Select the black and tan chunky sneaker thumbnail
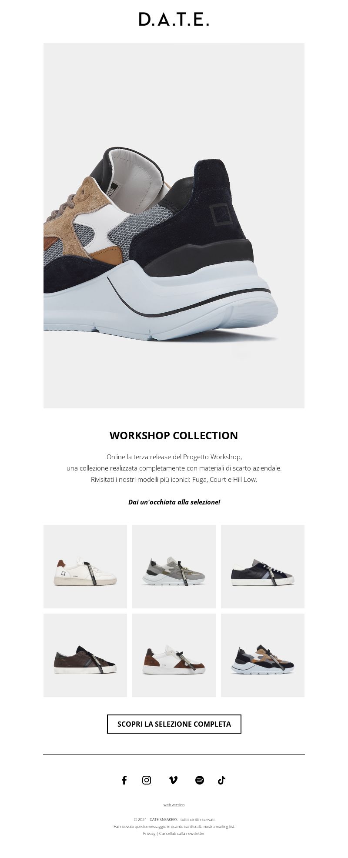 tap(263, 655)
